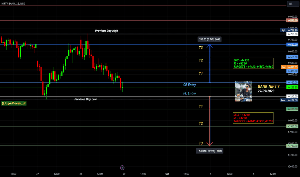Click the 4 date on the time axis

pyautogui.click(x=211, y=174)
